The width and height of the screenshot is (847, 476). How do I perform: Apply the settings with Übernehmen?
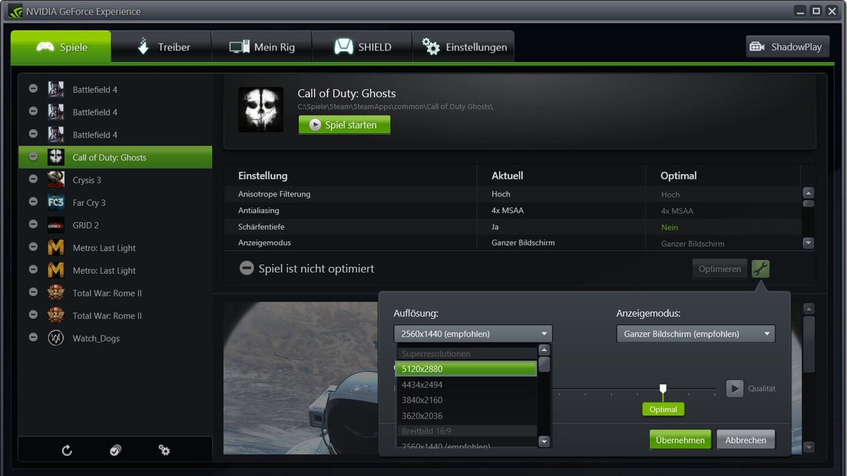(x=680, y=440)
